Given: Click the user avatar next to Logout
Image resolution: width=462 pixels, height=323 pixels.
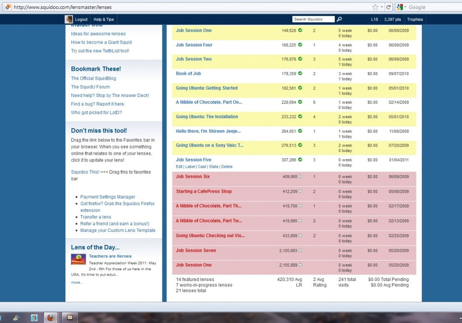Looking at the screenshot, I should pos(69,19).
